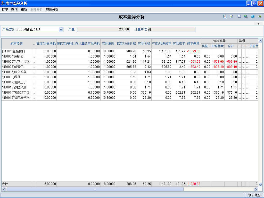
Task: Expand the 产品(类) product dropdown
Action: coord(61,29)
